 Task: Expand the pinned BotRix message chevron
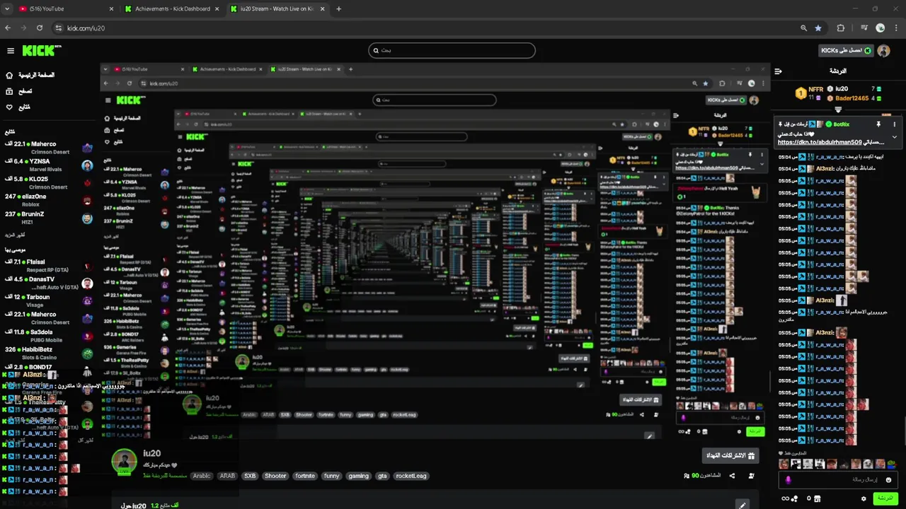(894, 137)
